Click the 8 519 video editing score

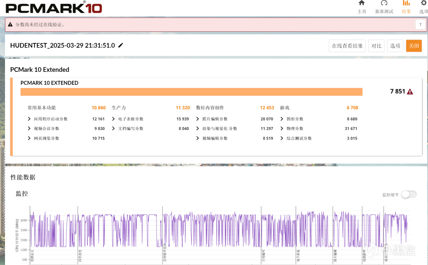coord(268,138)
